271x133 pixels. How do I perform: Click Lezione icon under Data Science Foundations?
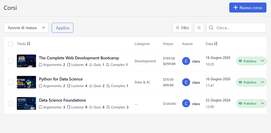(x=69, y=107)
